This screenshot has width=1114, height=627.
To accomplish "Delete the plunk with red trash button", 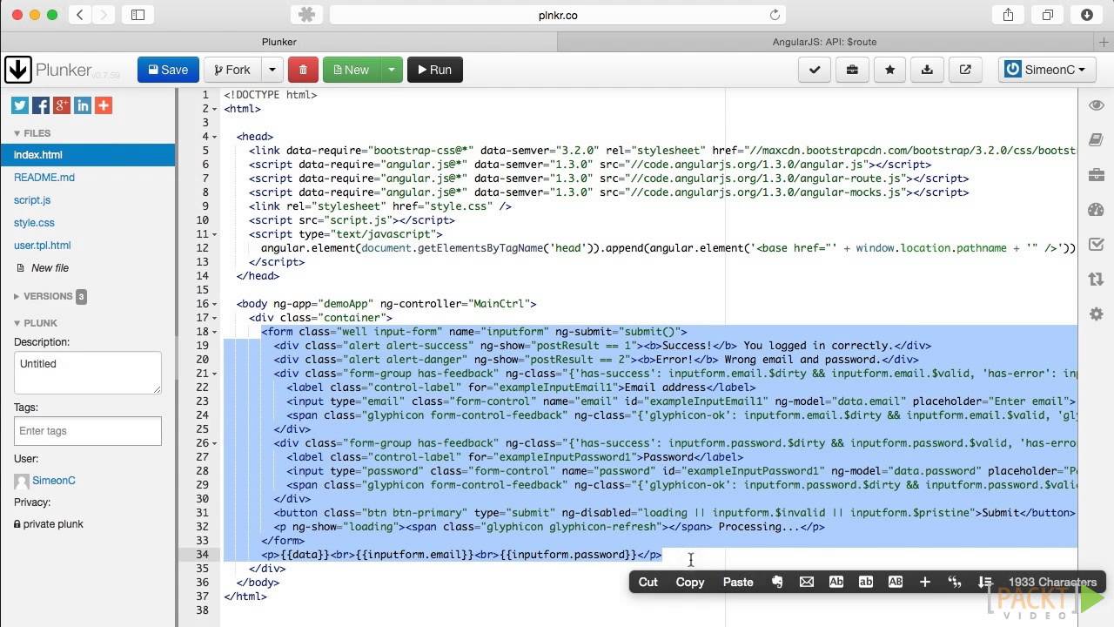I will click(303, 70).
